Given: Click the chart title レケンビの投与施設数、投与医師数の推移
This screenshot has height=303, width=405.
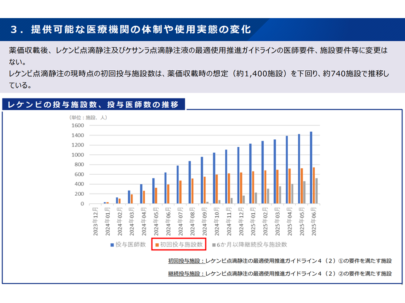Looking at the screenshot, I should (x=93, y=104).
